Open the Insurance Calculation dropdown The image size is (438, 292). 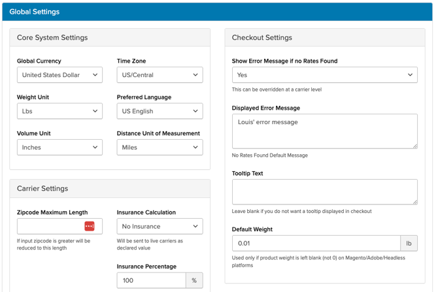point(160,227)
